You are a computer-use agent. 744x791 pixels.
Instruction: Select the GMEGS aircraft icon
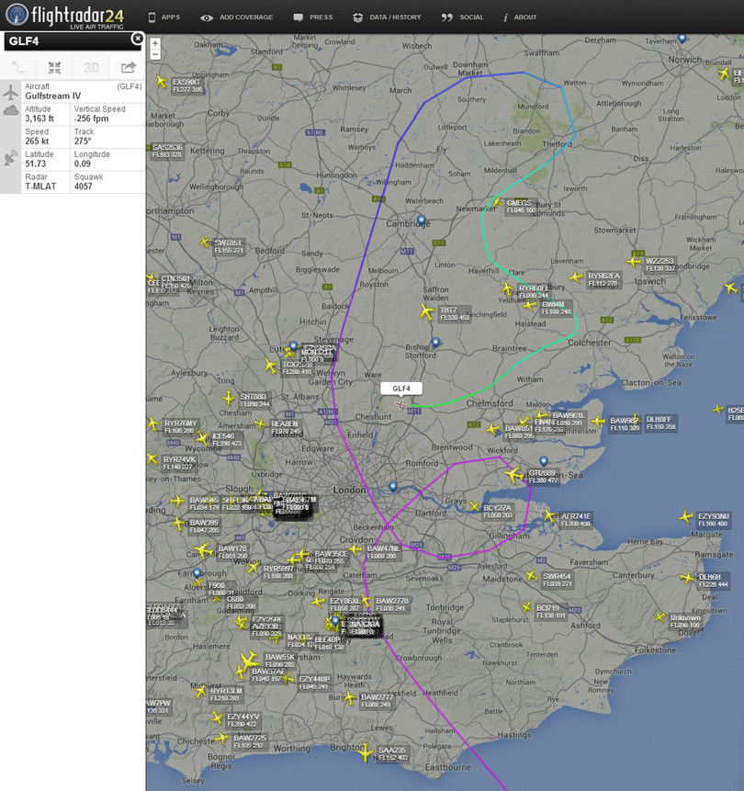(497, 203)
